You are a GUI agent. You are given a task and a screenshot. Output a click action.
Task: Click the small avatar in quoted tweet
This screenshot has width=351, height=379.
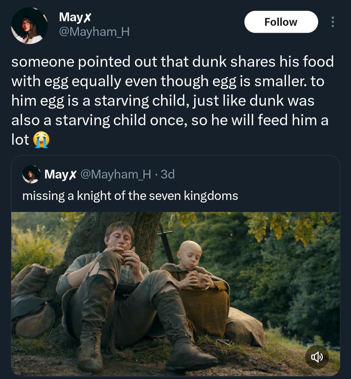[x=31, y=175]
